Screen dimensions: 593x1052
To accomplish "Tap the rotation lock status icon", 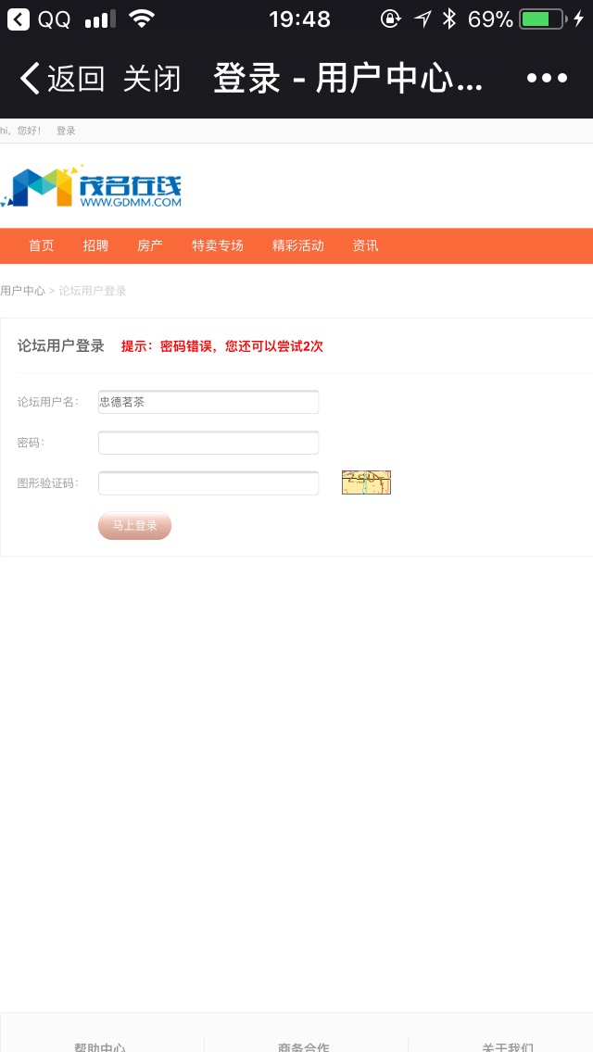I will tap(390, 19).
